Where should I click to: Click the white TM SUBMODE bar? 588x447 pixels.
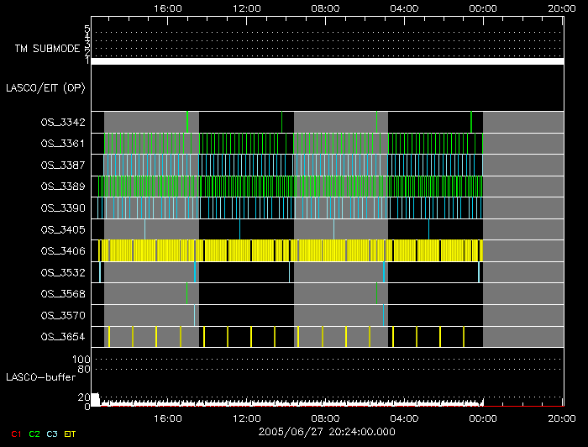pos(327,61)
